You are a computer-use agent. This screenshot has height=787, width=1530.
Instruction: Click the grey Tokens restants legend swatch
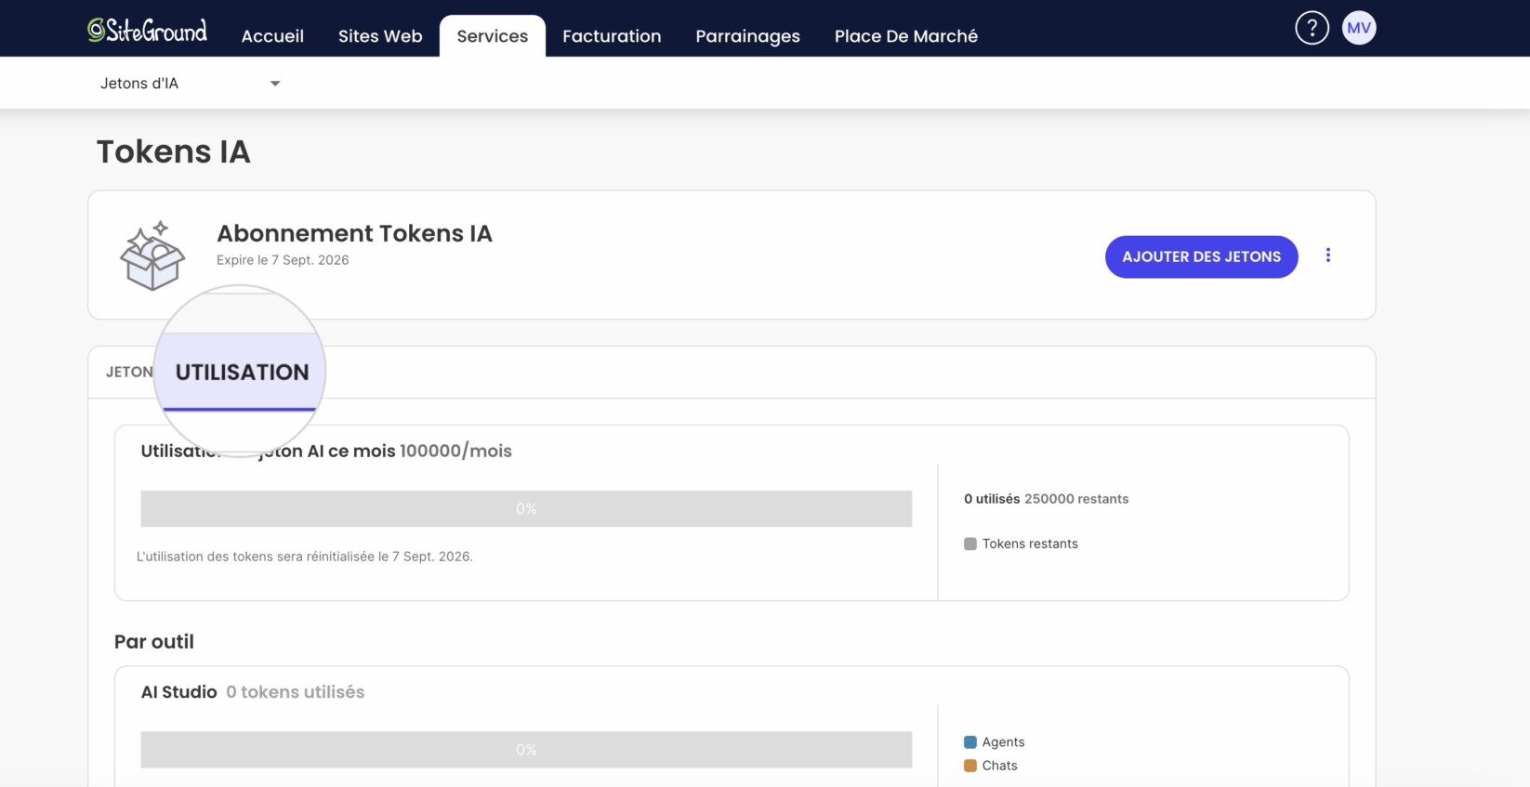point(970,544)
